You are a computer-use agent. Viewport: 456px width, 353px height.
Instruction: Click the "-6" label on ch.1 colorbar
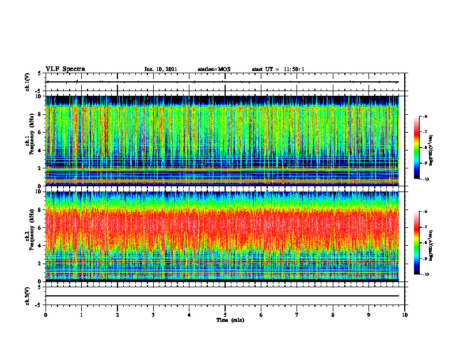tap(425, 116)
